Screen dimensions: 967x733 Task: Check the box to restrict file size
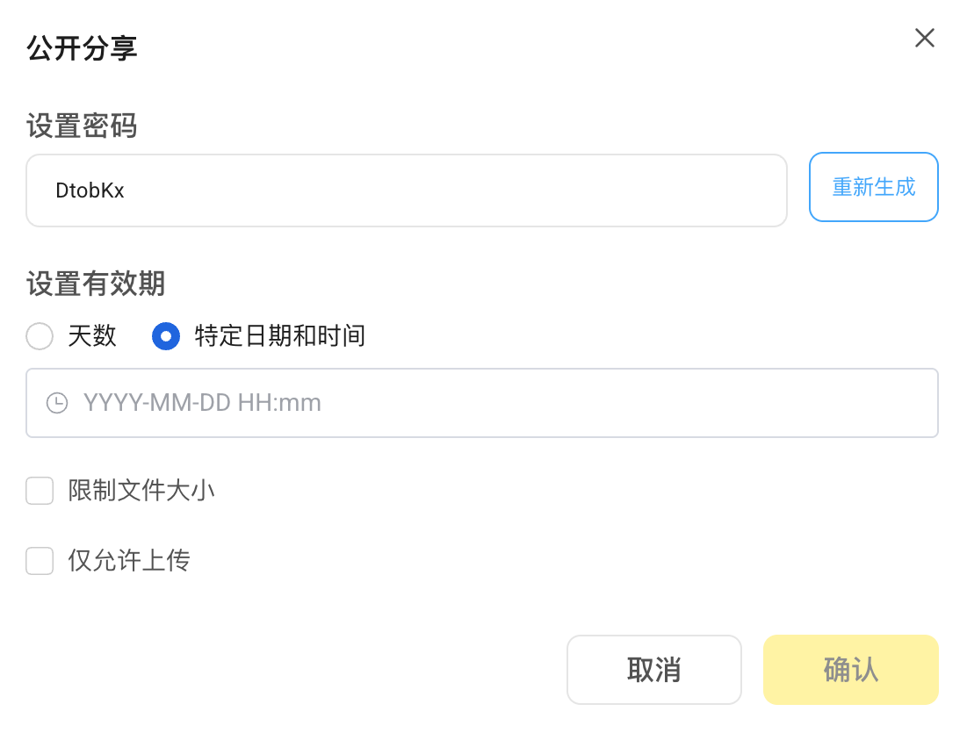(40, 491)
